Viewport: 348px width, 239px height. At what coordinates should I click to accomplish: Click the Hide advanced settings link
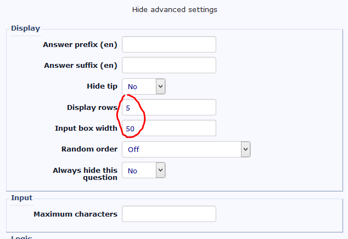[175, 9]
